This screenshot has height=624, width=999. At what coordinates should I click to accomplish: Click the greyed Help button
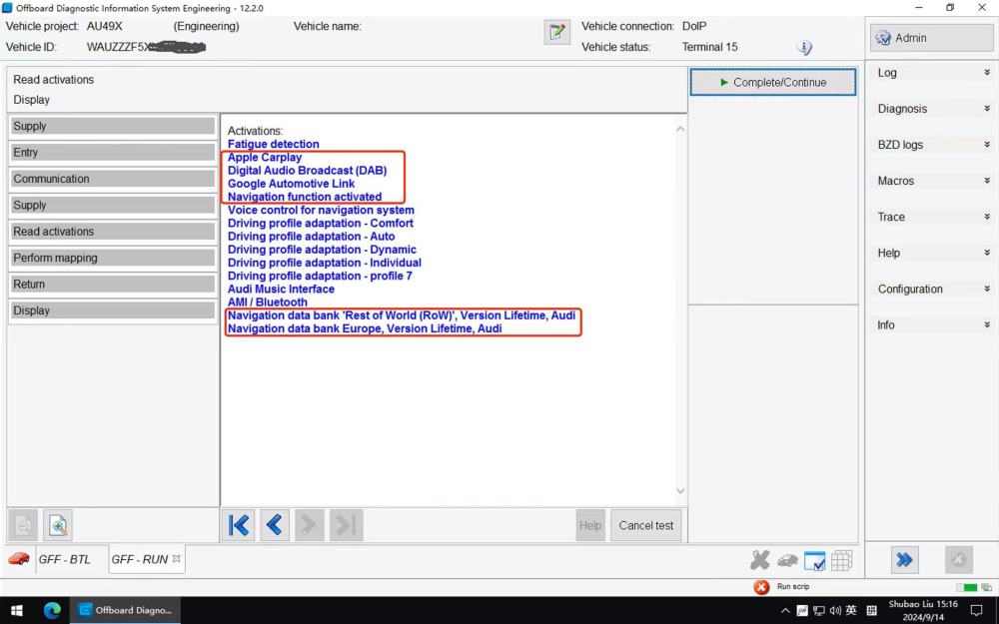590,525
